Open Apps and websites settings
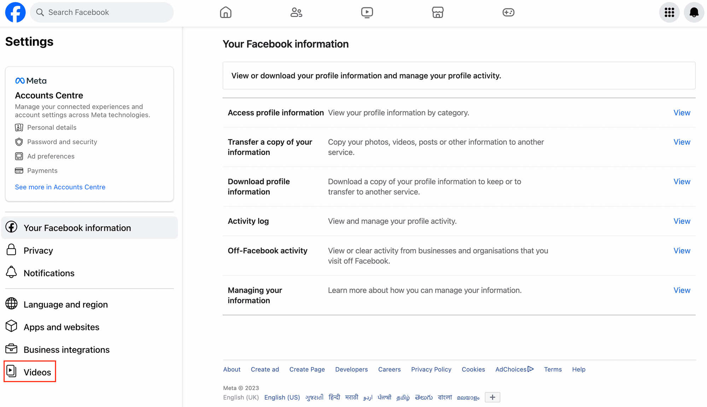Screen dimensions: 707x407 pyautogui.click(x=61, y=327)
